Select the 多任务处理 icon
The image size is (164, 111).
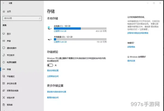(x=4, y=83)
